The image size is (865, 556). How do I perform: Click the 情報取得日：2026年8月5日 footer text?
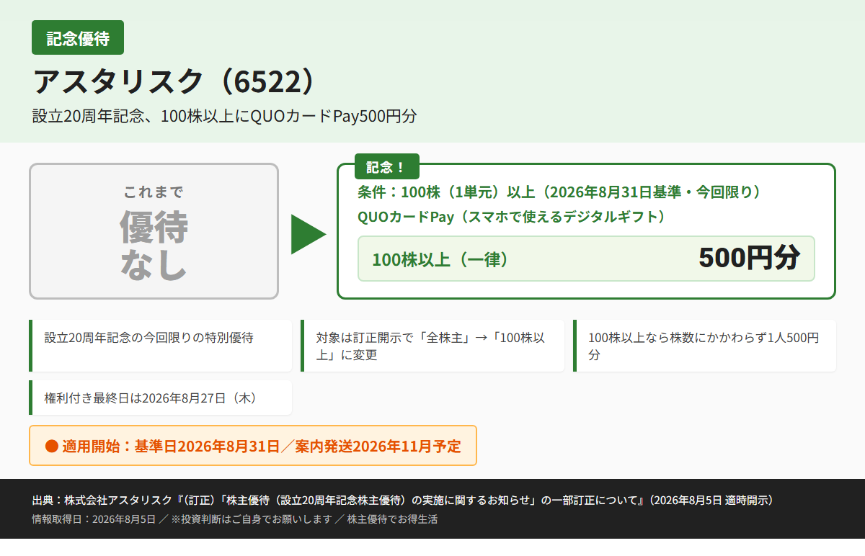[234, 519]
